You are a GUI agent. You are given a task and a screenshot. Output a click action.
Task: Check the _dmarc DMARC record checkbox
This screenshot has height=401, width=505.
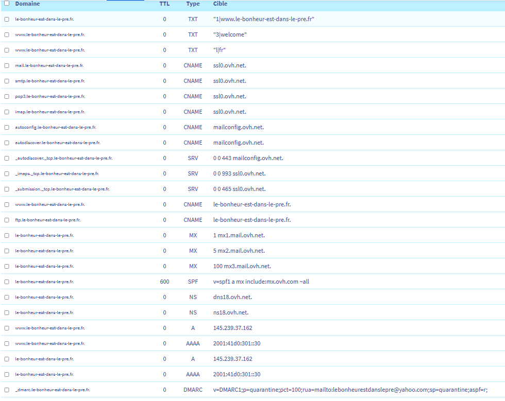(x=7, y=390)
